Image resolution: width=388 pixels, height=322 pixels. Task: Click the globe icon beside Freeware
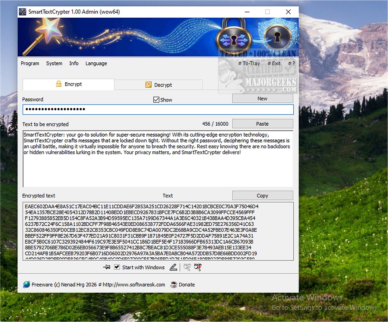pyautogui.click(x=26, y=284)
